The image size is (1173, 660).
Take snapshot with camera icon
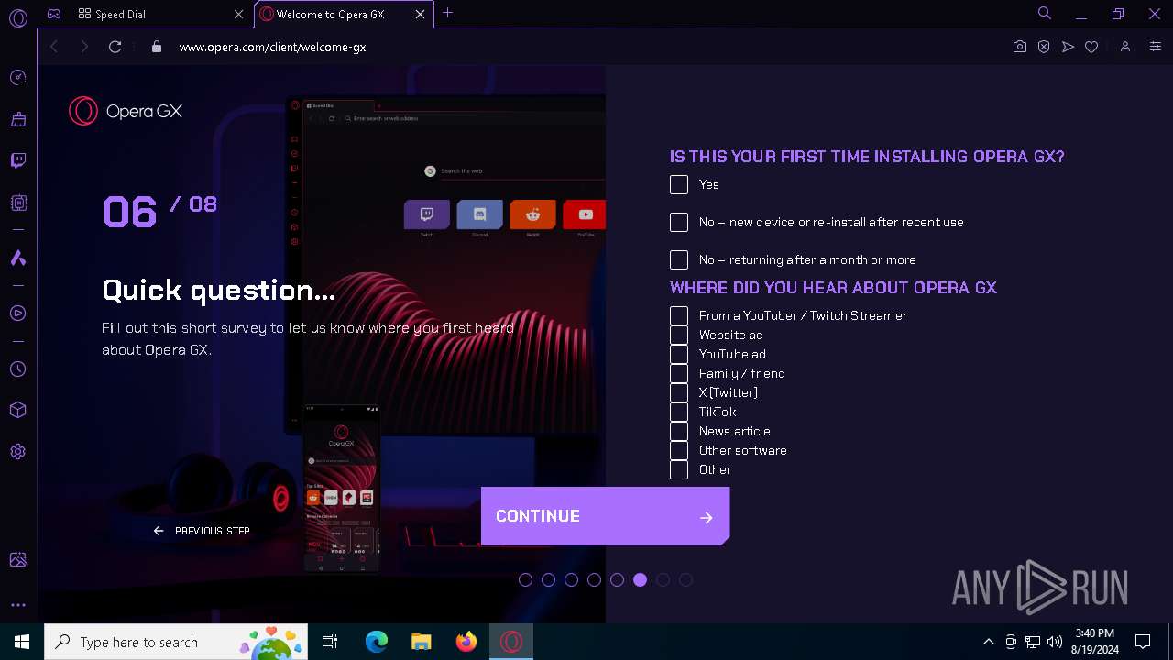click(1020, 47)
